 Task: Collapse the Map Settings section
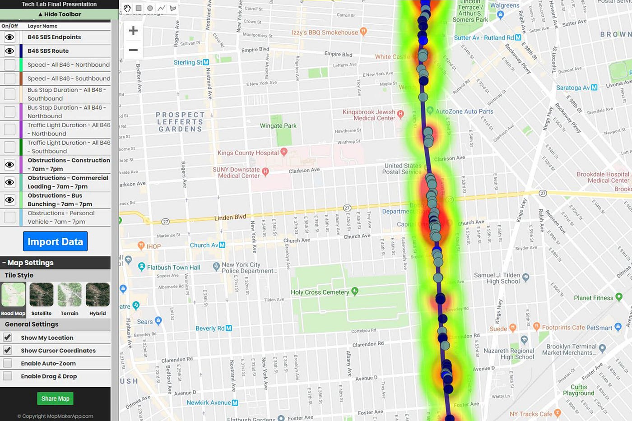[55, 263]
